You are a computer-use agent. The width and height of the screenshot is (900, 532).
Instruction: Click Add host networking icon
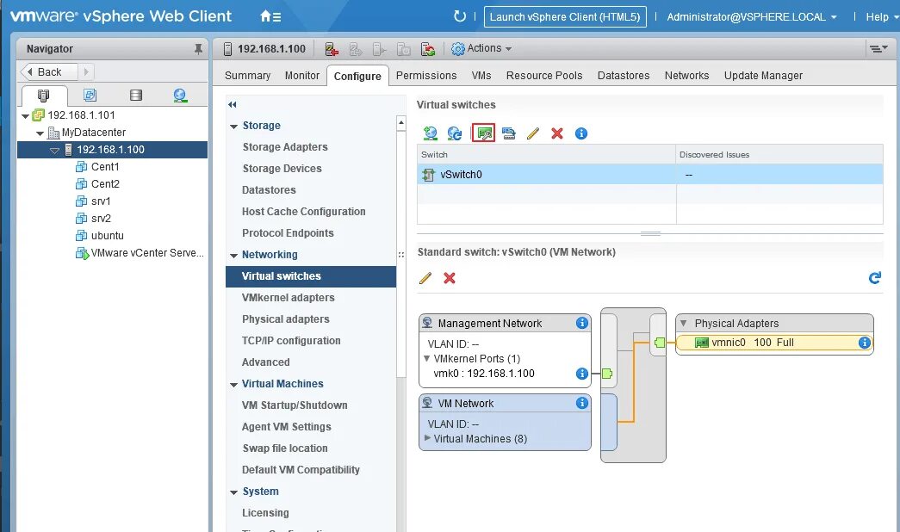(430, 133)
